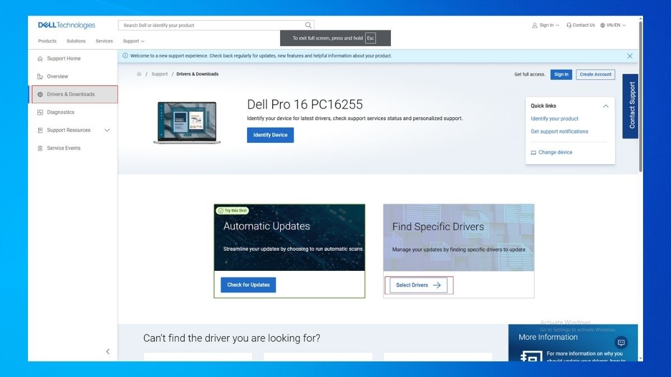Click the Overview sidebar icon
The width and height of the screenshot is (671, 377).
click(40, 77)
